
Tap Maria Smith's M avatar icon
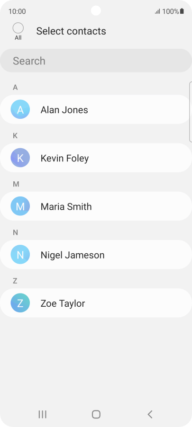(x=20, y=206)
